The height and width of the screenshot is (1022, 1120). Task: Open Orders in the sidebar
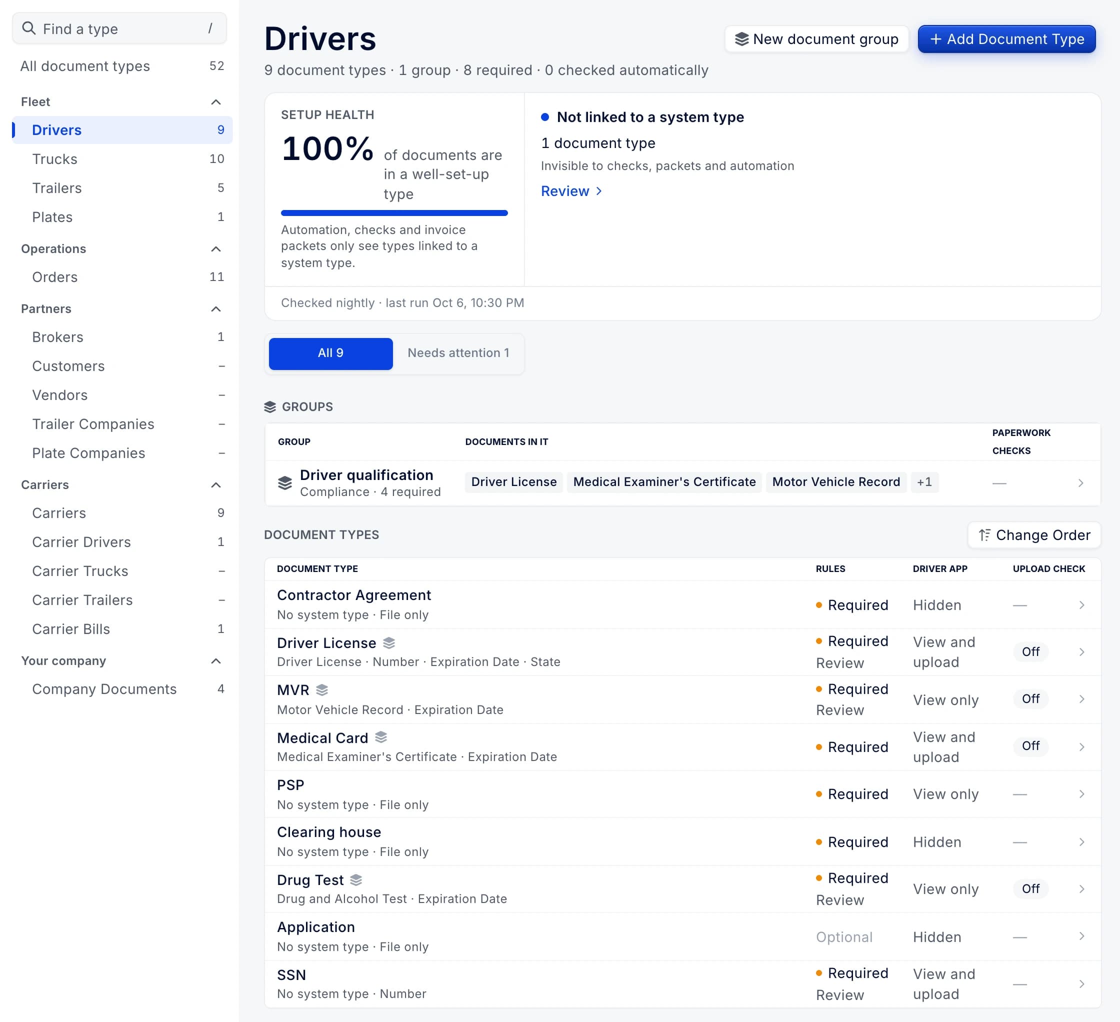click(x=122, y=277)
